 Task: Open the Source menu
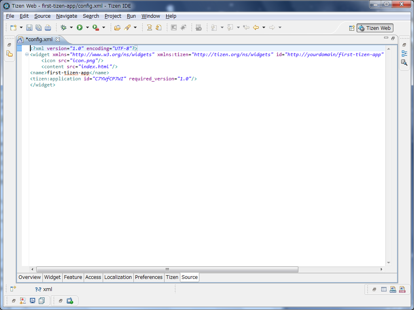(42, 16)
